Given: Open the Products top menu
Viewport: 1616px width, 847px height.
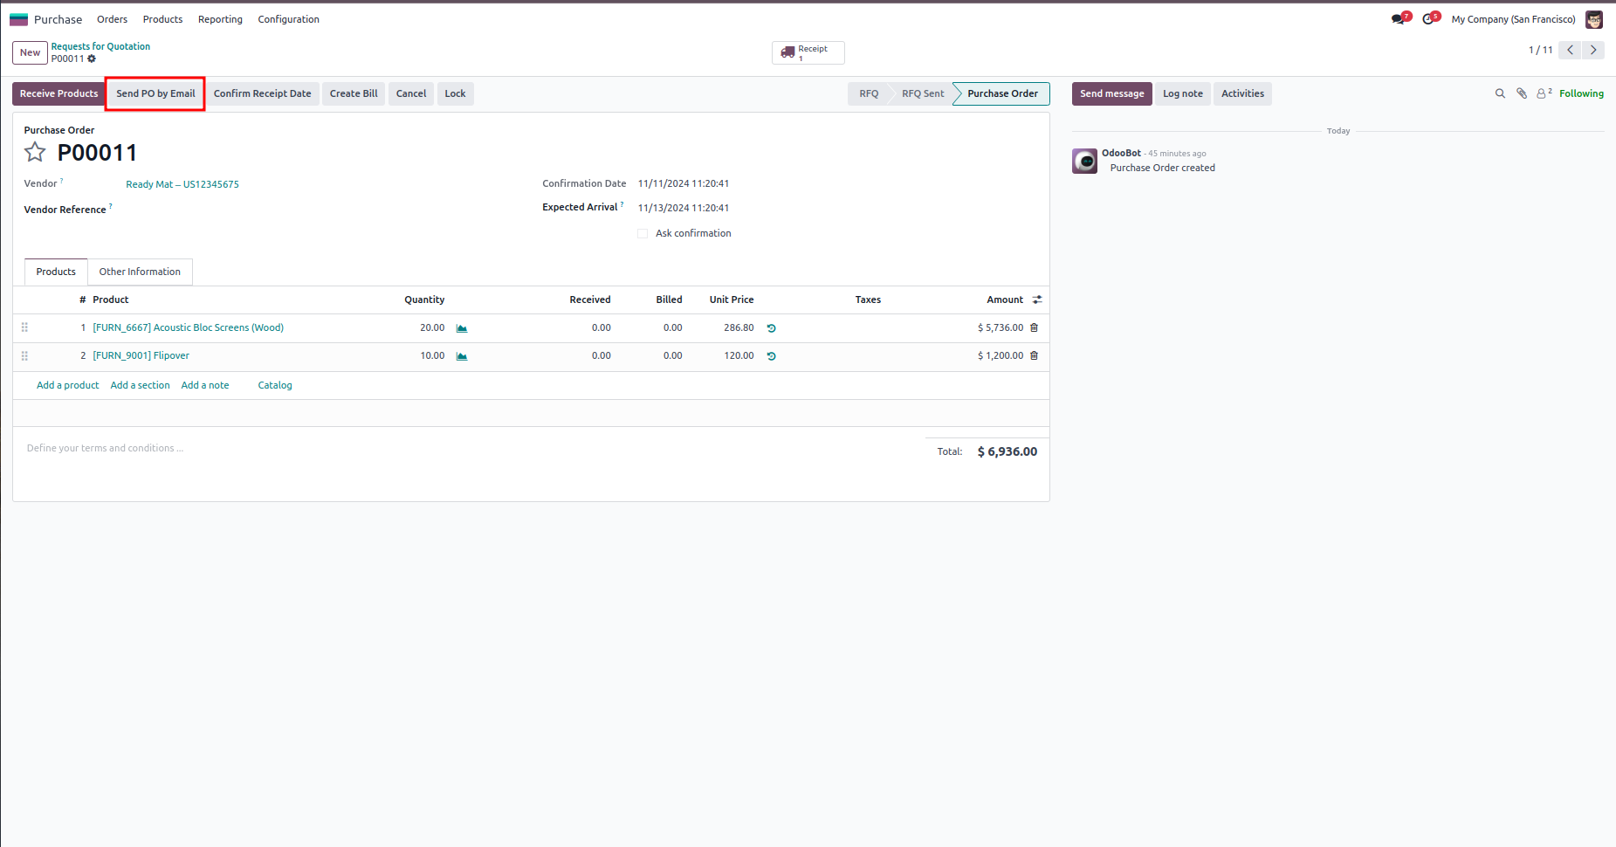Looking at the screenshot, I should click(x=162, y=19).
